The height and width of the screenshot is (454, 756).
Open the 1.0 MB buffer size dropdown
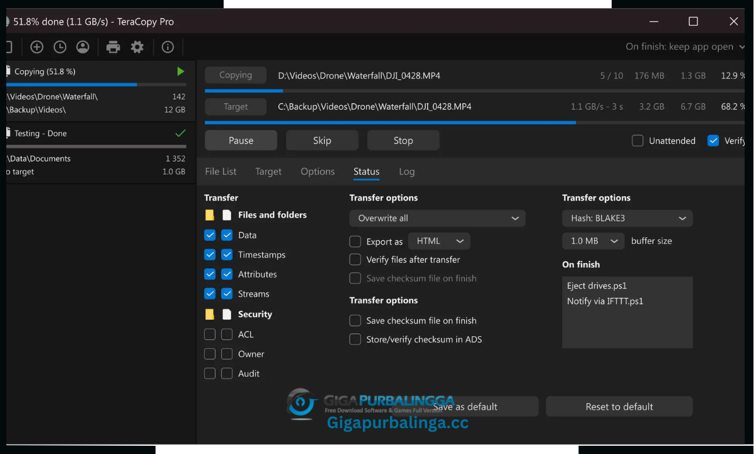tap(593, 241)
